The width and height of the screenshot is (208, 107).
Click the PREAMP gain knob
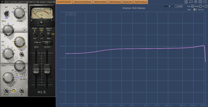point(19,13)
